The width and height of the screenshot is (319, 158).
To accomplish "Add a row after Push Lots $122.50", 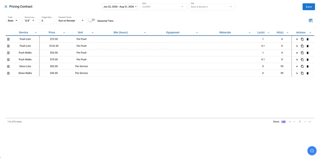I will point(297,46).
